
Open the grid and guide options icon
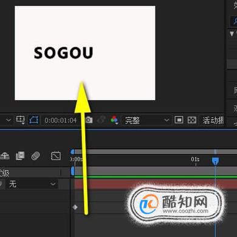point(20,120)
